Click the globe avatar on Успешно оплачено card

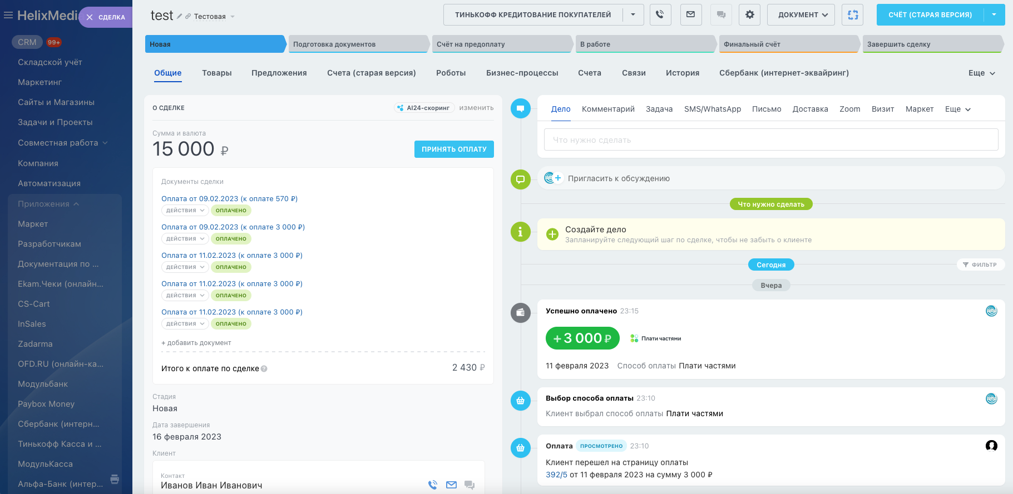(991, 311)
